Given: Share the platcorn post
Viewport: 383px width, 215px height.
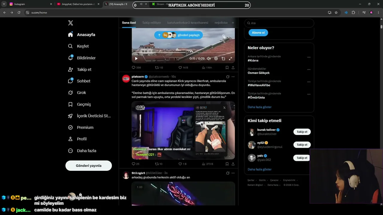Looking at the screenshot, I should tap(233, 164).
